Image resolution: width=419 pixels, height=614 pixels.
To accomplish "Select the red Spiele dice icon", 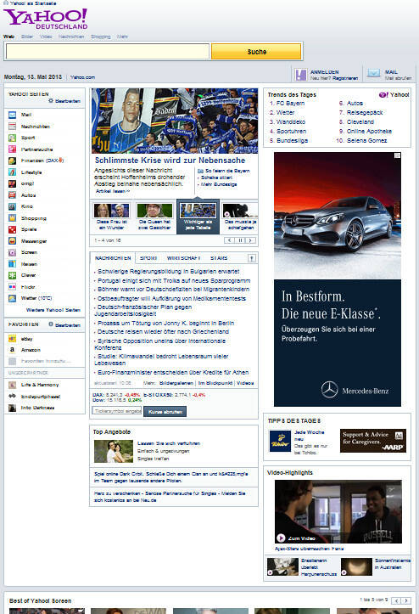I will coord(12,229).
